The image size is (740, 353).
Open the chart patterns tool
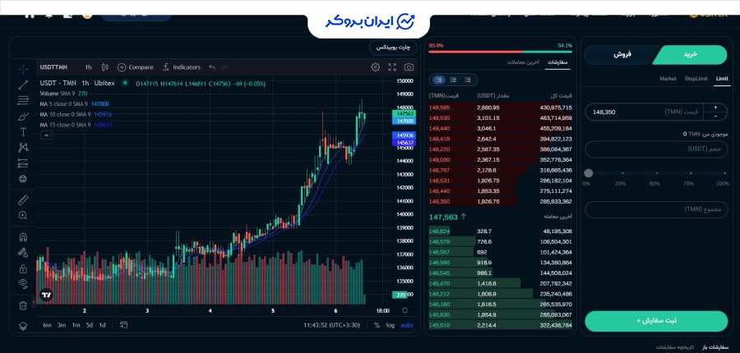tap(23, 148)
